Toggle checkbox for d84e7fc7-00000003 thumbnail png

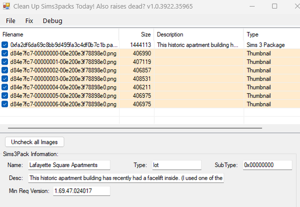pyautogui.click(x=4, y=78)
